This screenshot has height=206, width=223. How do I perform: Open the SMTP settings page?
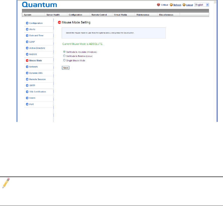32,85
